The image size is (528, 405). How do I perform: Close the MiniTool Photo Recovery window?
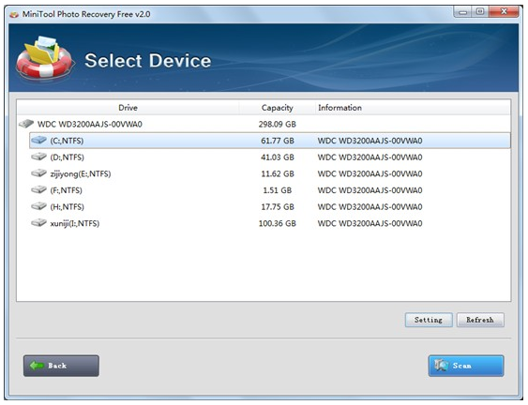click(504, 12)
